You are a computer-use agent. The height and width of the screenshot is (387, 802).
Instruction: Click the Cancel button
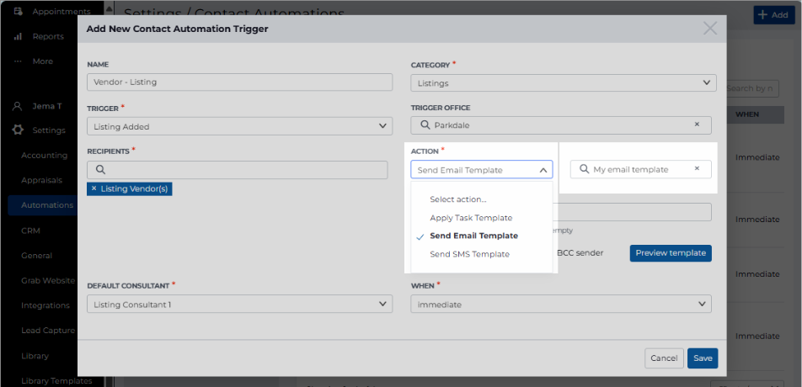coord(664,358)
